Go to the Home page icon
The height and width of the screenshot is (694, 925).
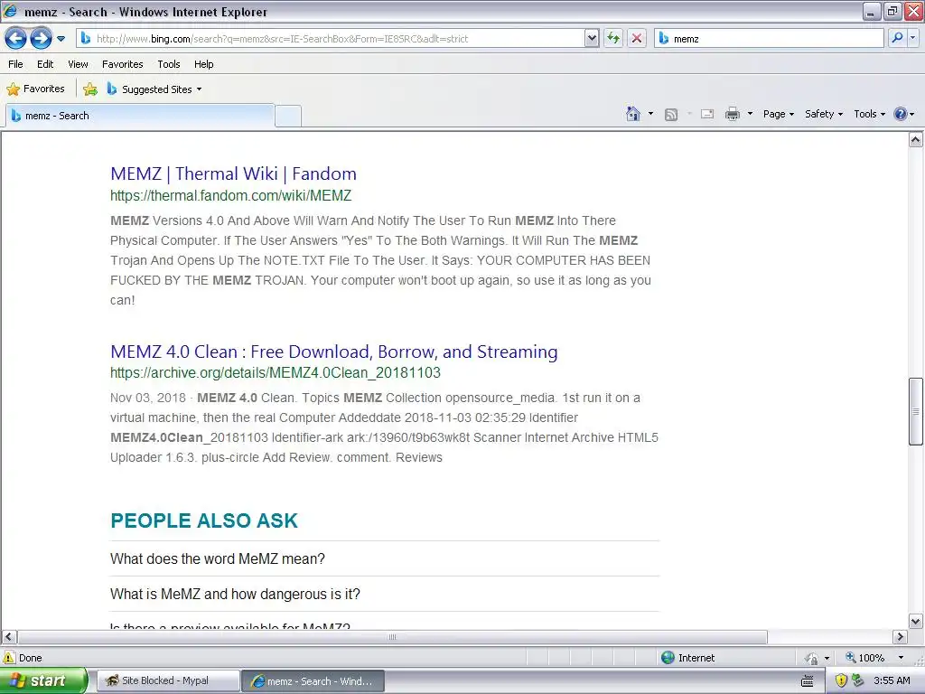(x=633, y=114)
